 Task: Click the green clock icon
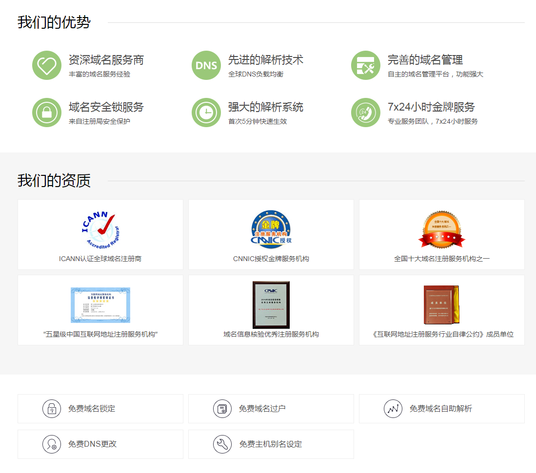pyautogui.click(x=206, y=113)
